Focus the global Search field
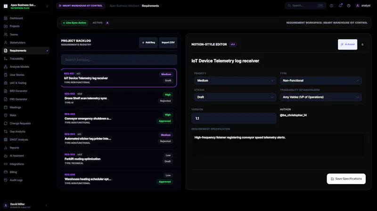Screen dimensions: 377x211 [305, 6]
